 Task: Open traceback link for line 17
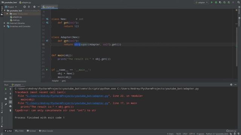(67, 103)
